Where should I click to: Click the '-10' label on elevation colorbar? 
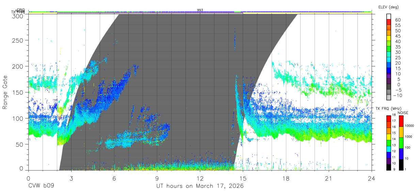(x=398, y=95)
